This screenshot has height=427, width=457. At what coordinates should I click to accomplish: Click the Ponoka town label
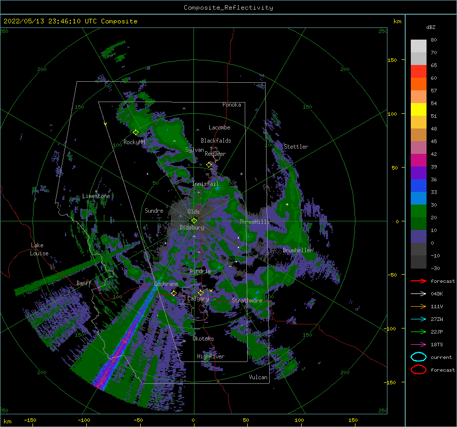coord(232,105)
